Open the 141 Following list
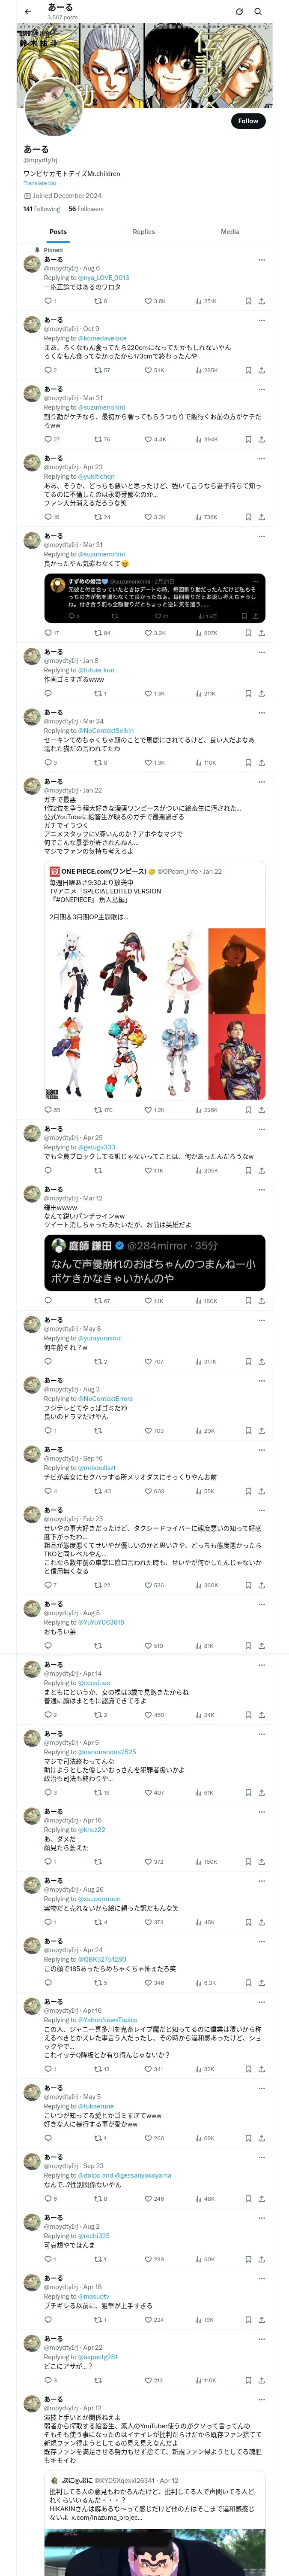Viewport: 289px width, 2576px height. click(41, 209)
